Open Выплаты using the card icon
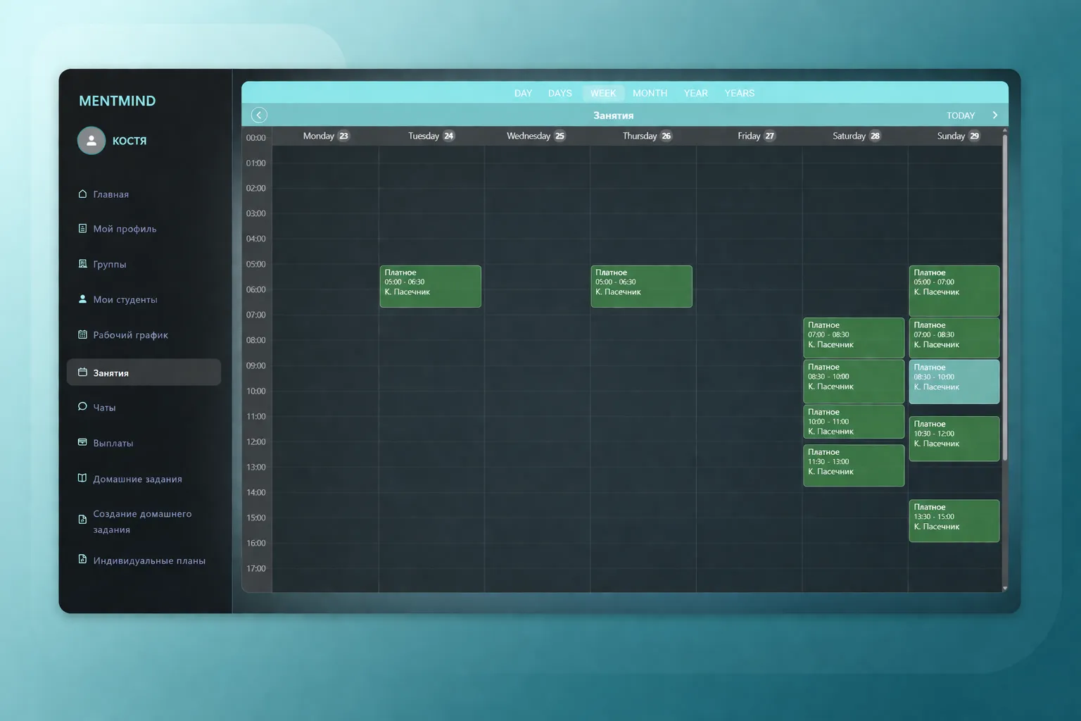1081x721 pixels. tap(82, 442)
